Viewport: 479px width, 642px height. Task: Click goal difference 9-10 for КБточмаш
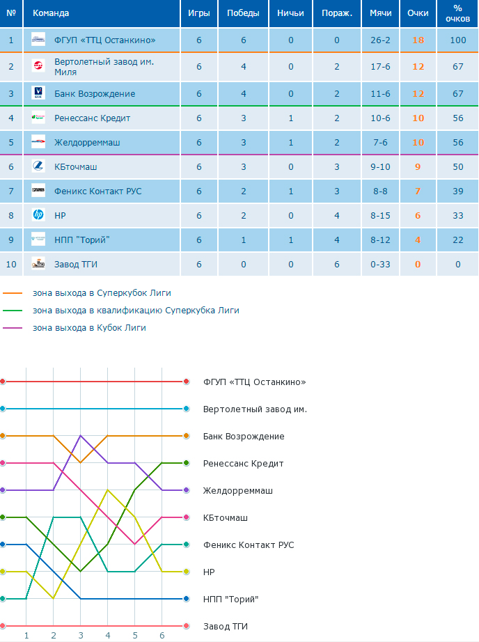click(380, 167)
